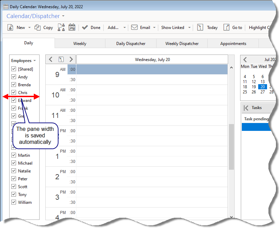Click the Go to button

(233, 28)
